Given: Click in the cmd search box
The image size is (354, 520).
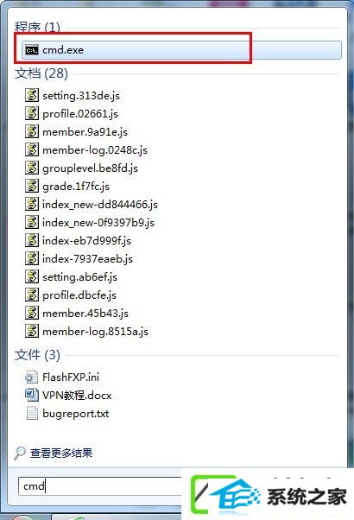Looking at the screenshot, I should [100, 486].
